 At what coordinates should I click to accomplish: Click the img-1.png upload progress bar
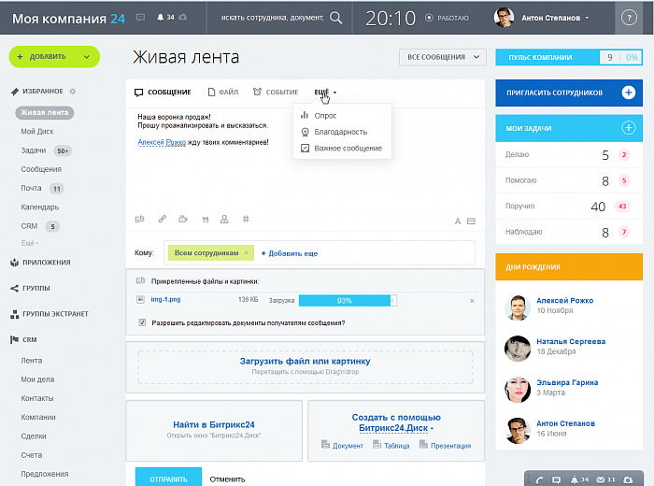(x=346, y=300)
